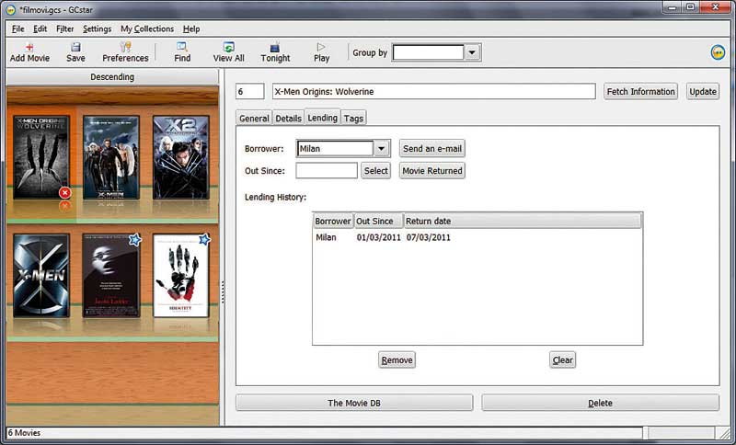
Task: Click the Select date button
Action: (376, 171)
